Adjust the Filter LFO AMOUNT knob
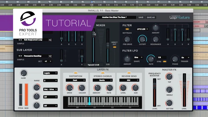This screenshot has width=208, height=117. click(x=127, y=59)
